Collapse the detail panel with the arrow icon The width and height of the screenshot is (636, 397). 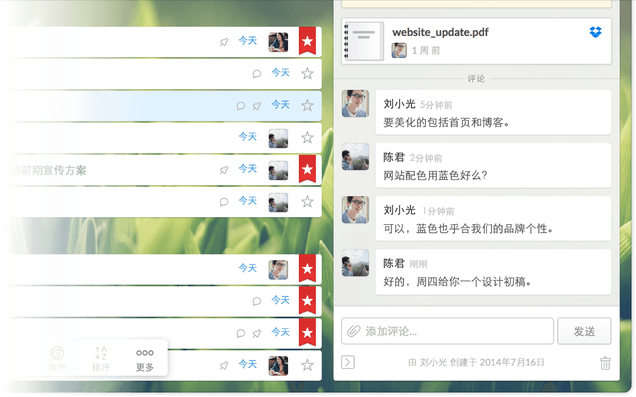[x=348, y=362]
